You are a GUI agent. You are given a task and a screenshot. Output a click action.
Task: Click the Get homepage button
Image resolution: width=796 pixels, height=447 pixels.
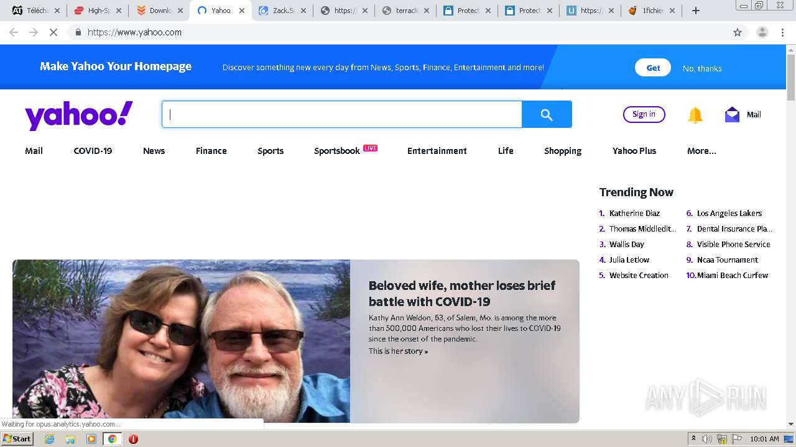[653, 68]
